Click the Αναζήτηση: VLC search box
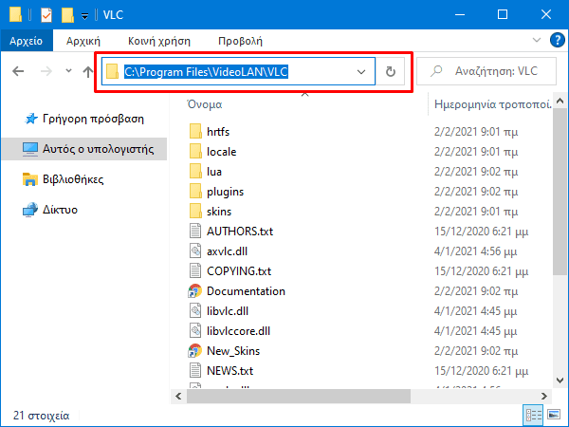 click(x=486, y=71)
